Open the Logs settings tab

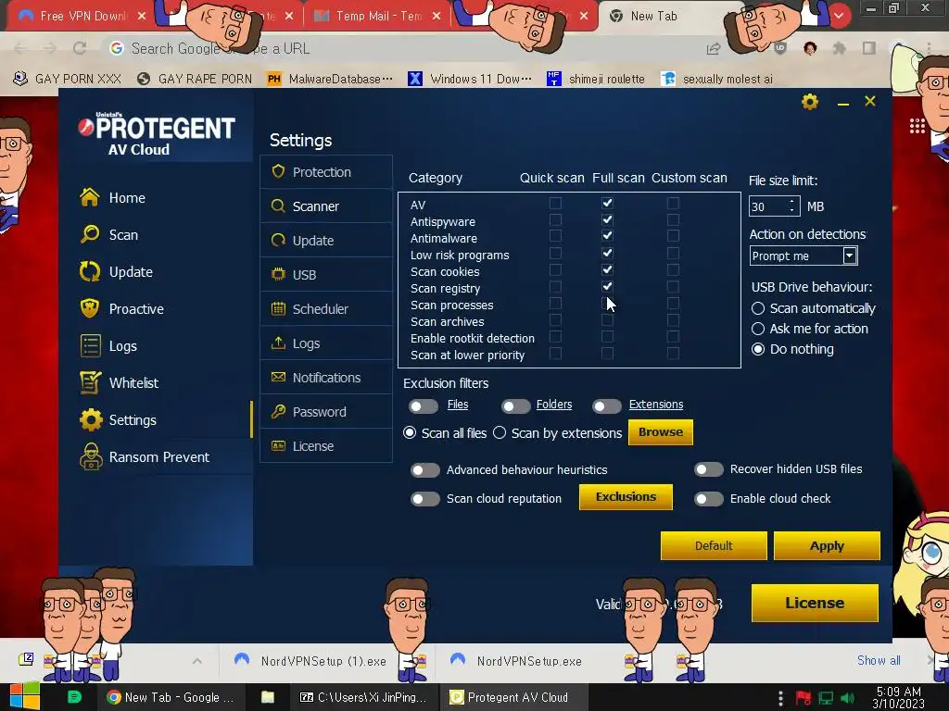[326, 343]
